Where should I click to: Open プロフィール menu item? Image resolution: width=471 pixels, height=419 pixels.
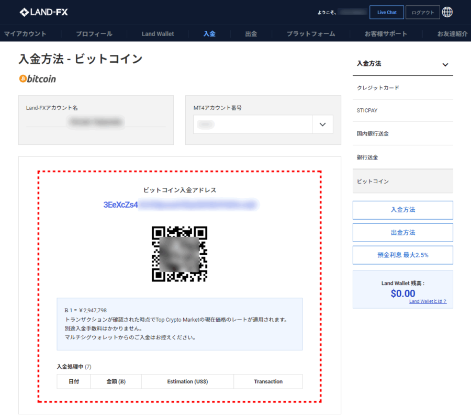pos(94,33)
